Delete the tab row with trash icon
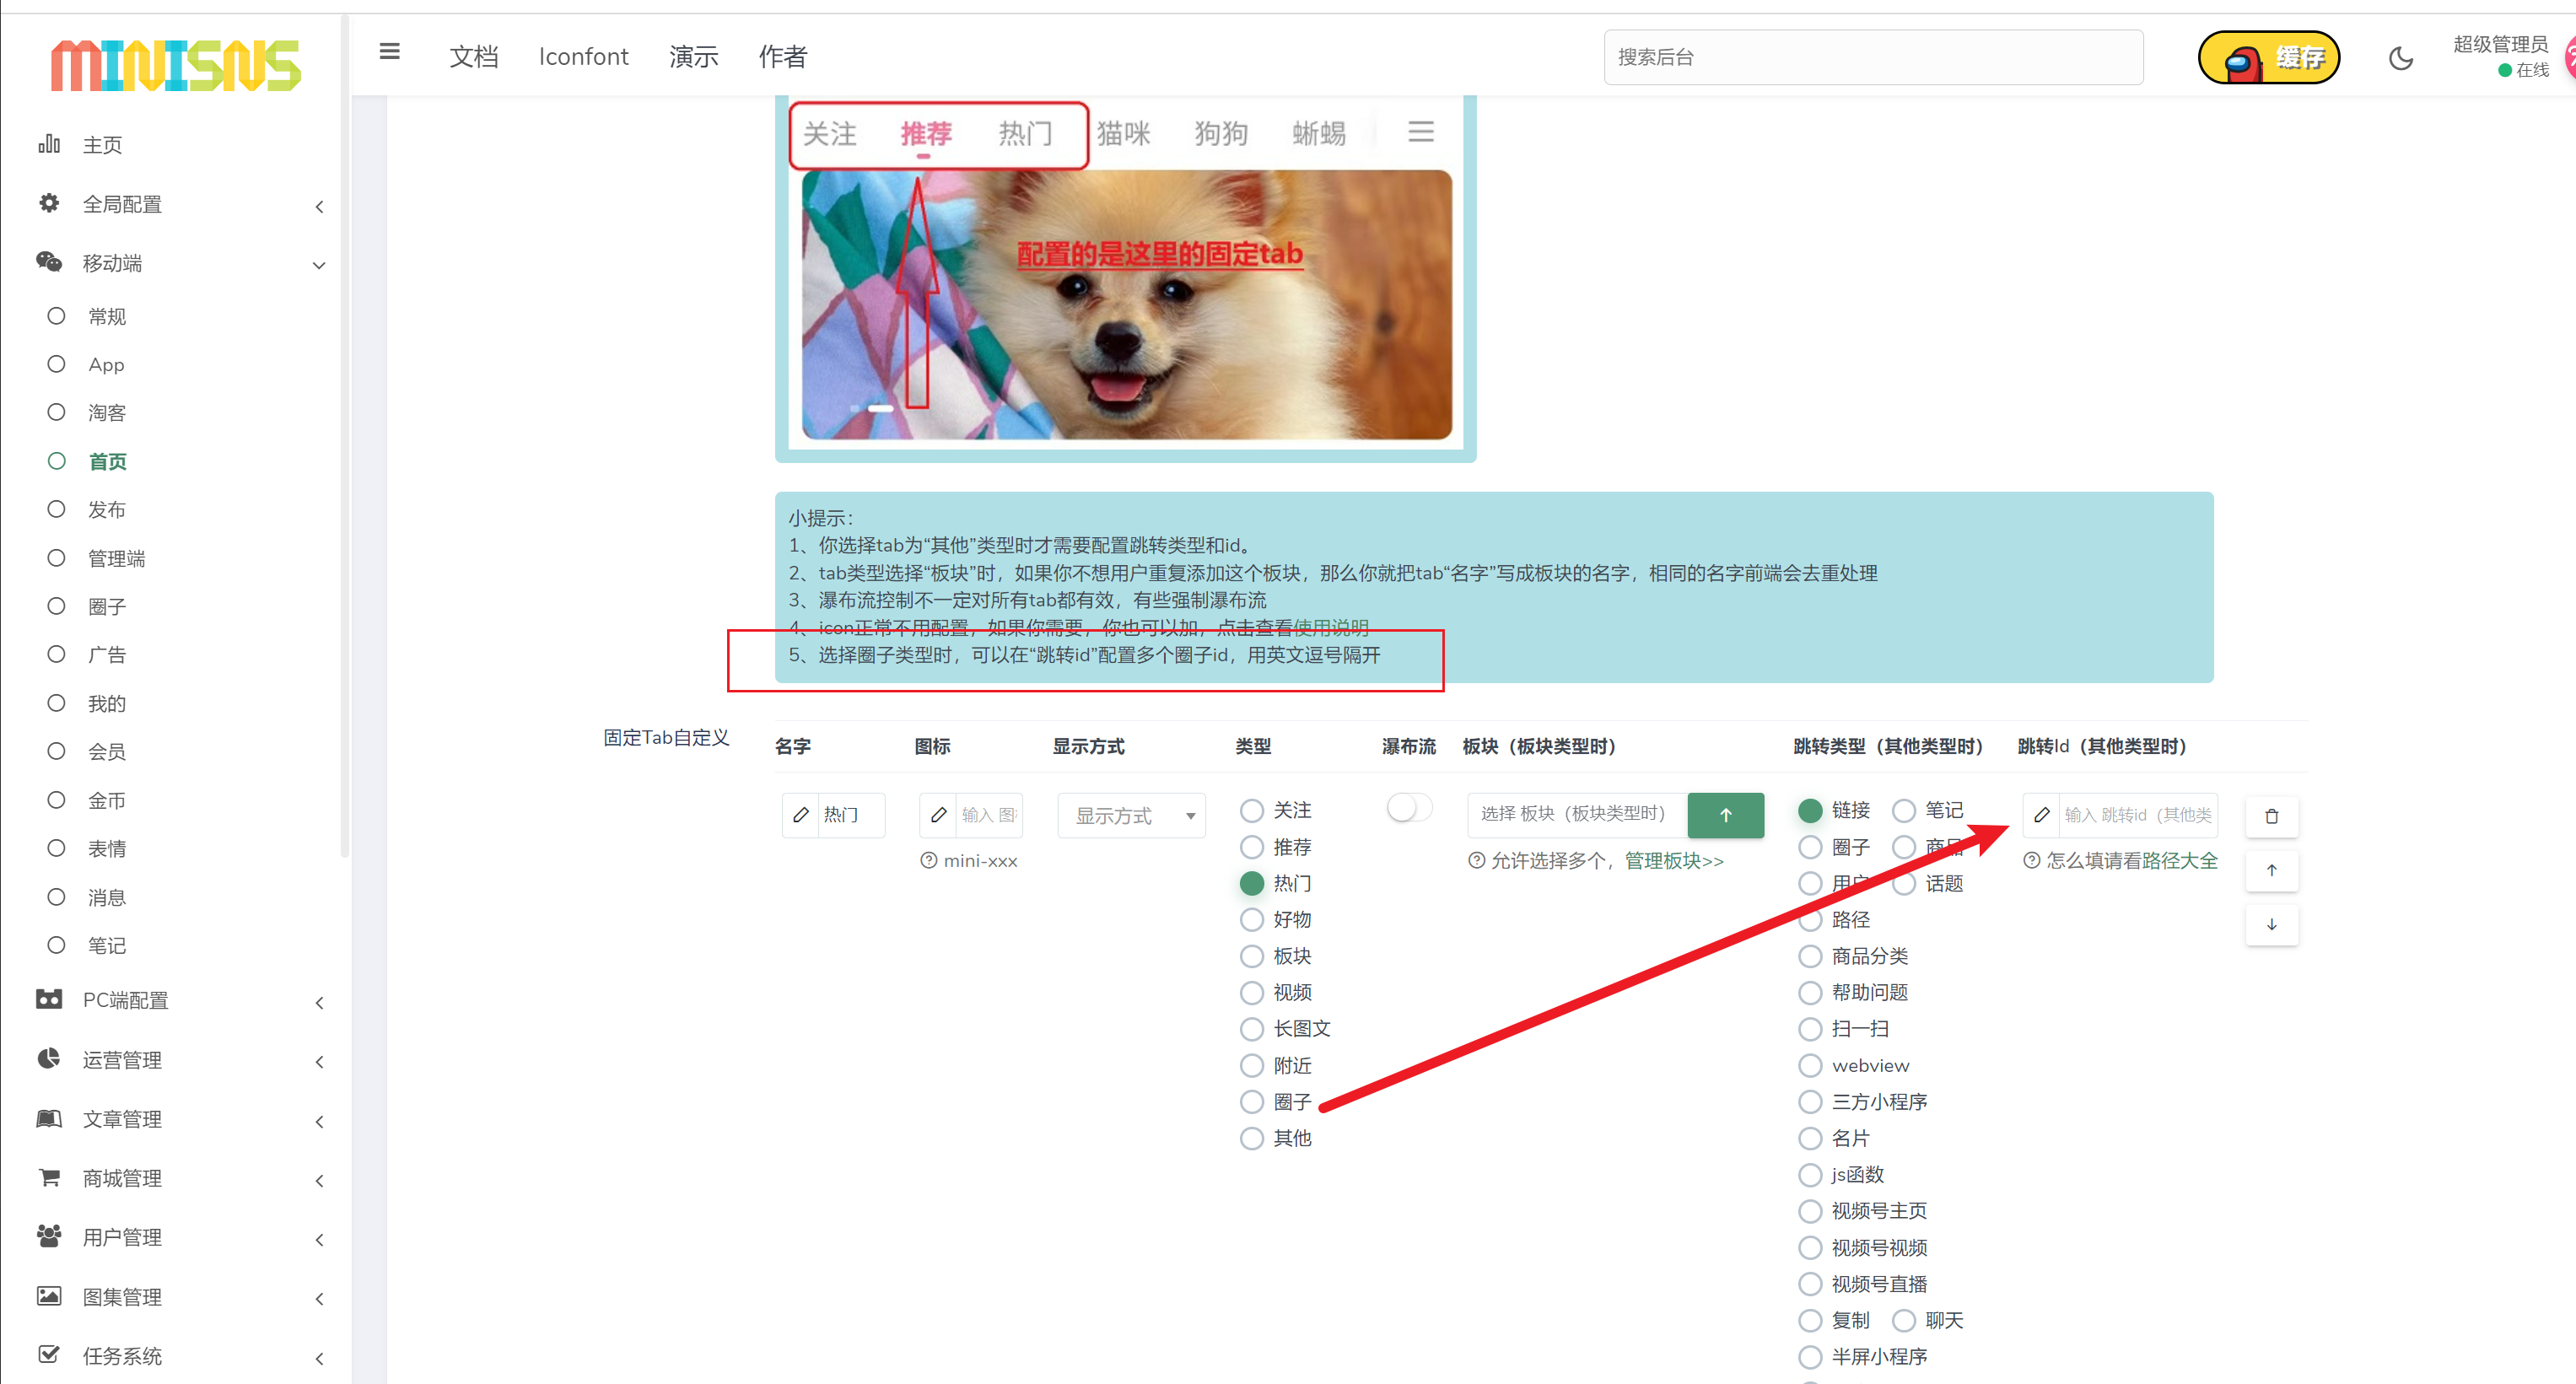The height and width of the screenshot is (1384, 2576). pyautogui.click(x=2271, y=816)
